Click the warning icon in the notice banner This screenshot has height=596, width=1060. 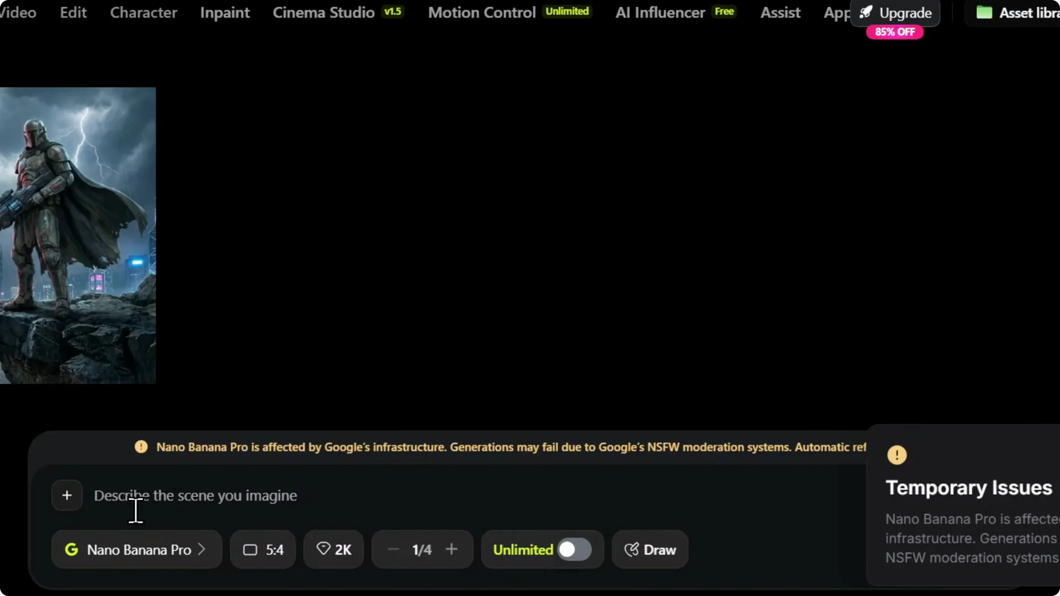pyautogui.click(x=141, y=447)
